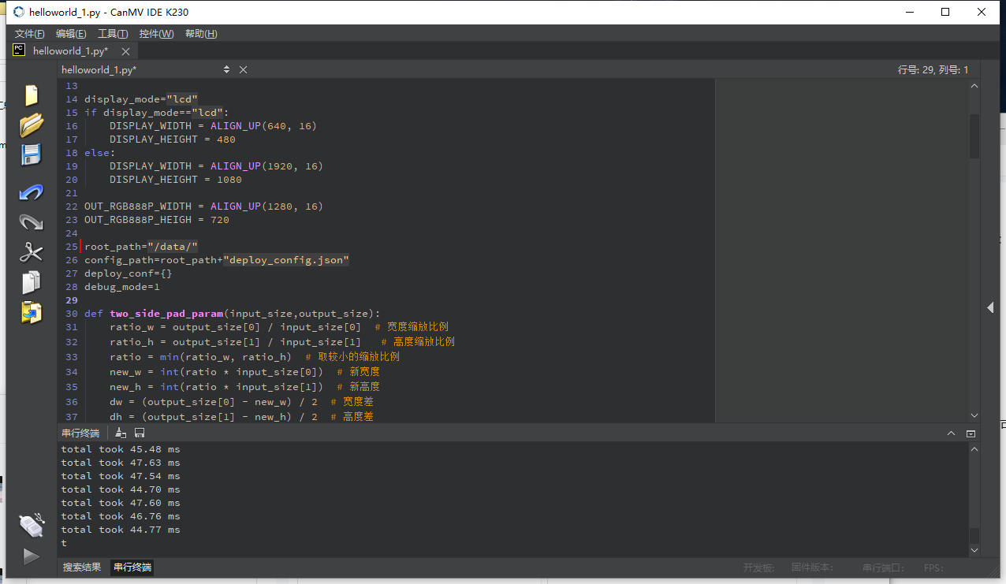The image size is (1006, 584).
Task: Open the 控件(W) menu
Action: [156, 34]
